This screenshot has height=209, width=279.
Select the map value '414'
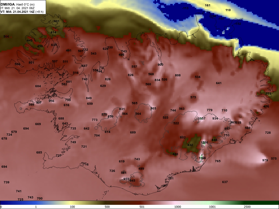pos(53,32)
